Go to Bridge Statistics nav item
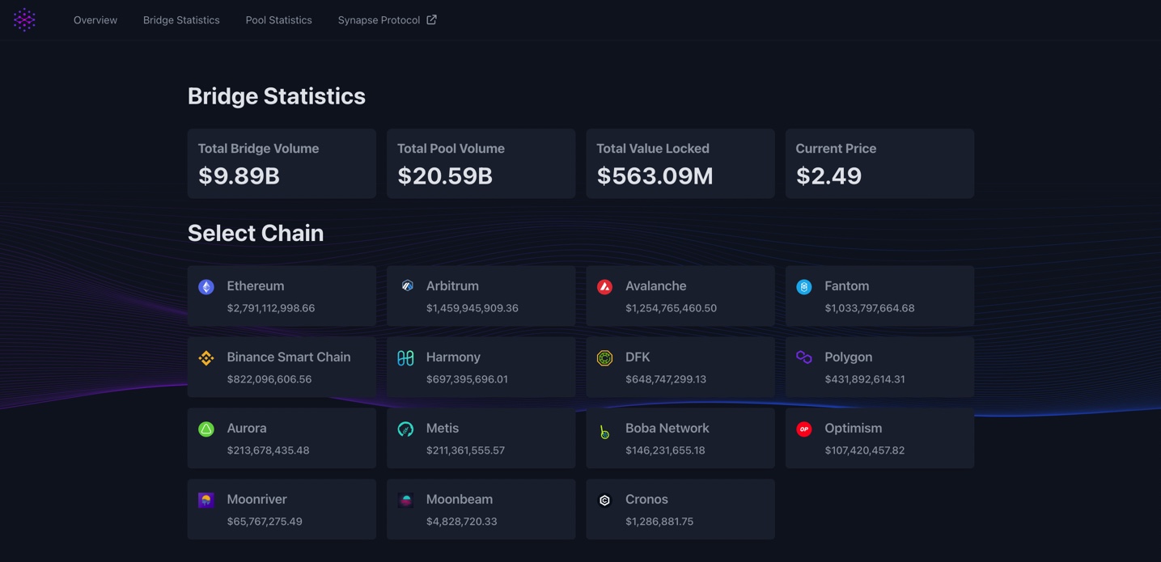Viewport: 1161px width, 562px height. [181, 20]
